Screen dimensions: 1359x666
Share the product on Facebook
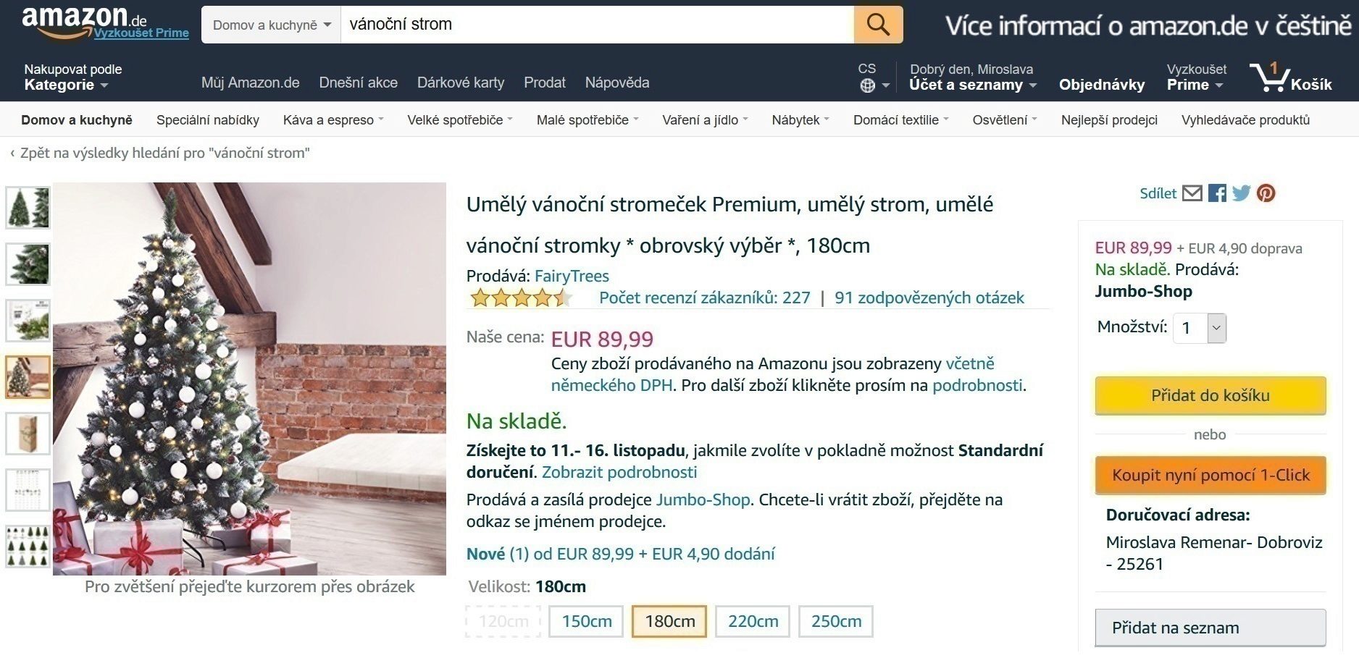[x=1218, y=193]
